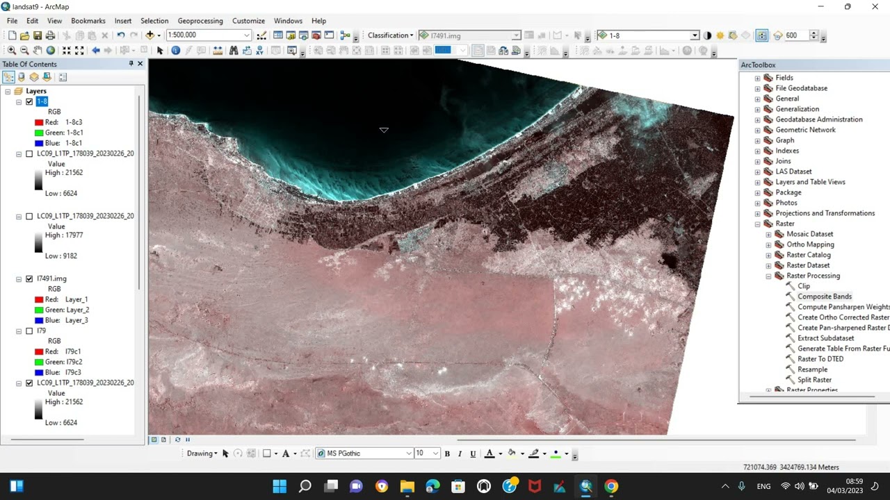Toggle first LC09_L1TP layer with High 21562
This screenshot has width=890, height=500.
(29, 153)
